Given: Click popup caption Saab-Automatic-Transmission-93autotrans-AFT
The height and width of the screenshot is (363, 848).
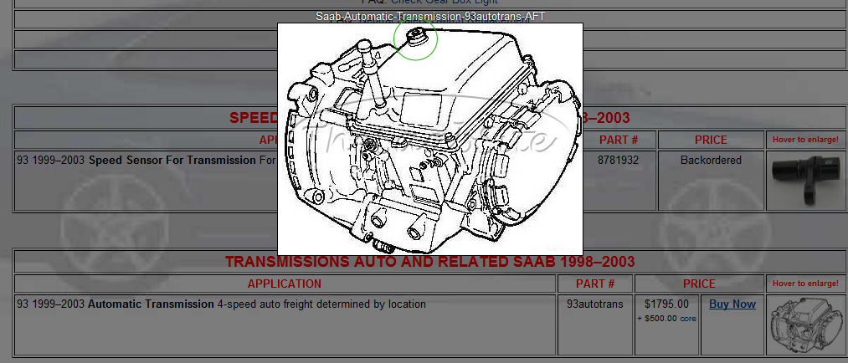Looking at the screenshot, I should 430,16.
